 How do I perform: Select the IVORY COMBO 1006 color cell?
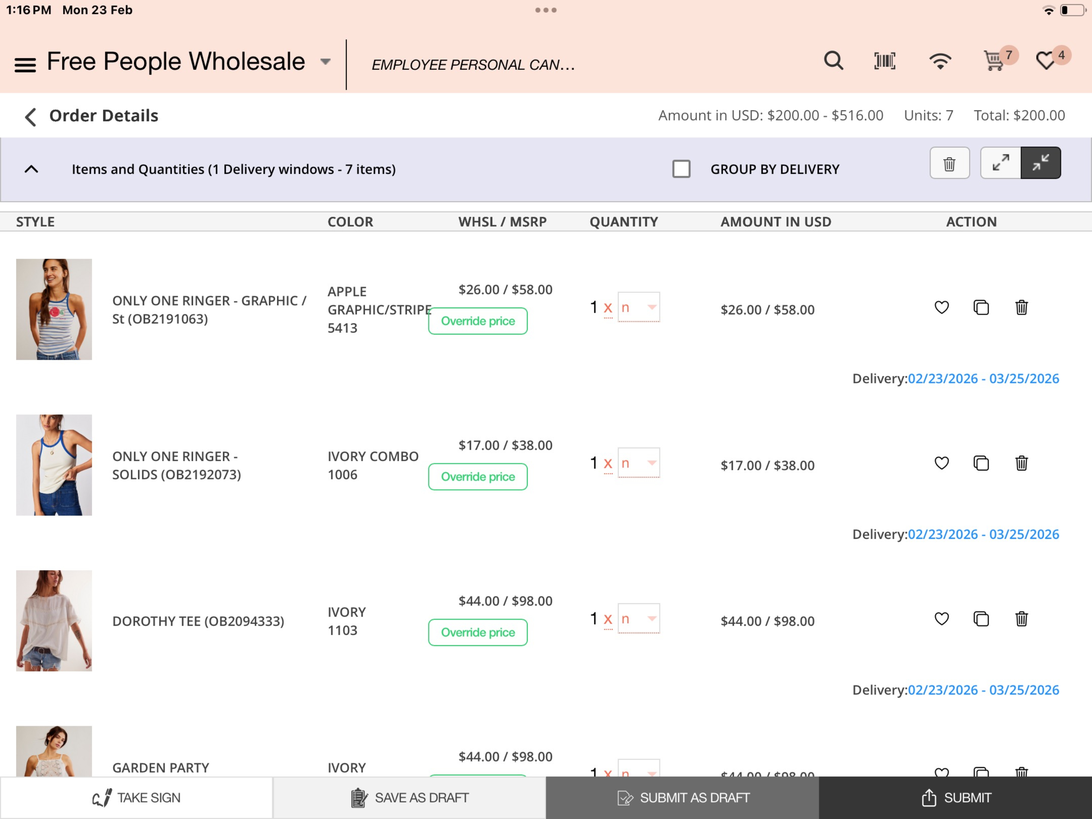pos(373,465)
